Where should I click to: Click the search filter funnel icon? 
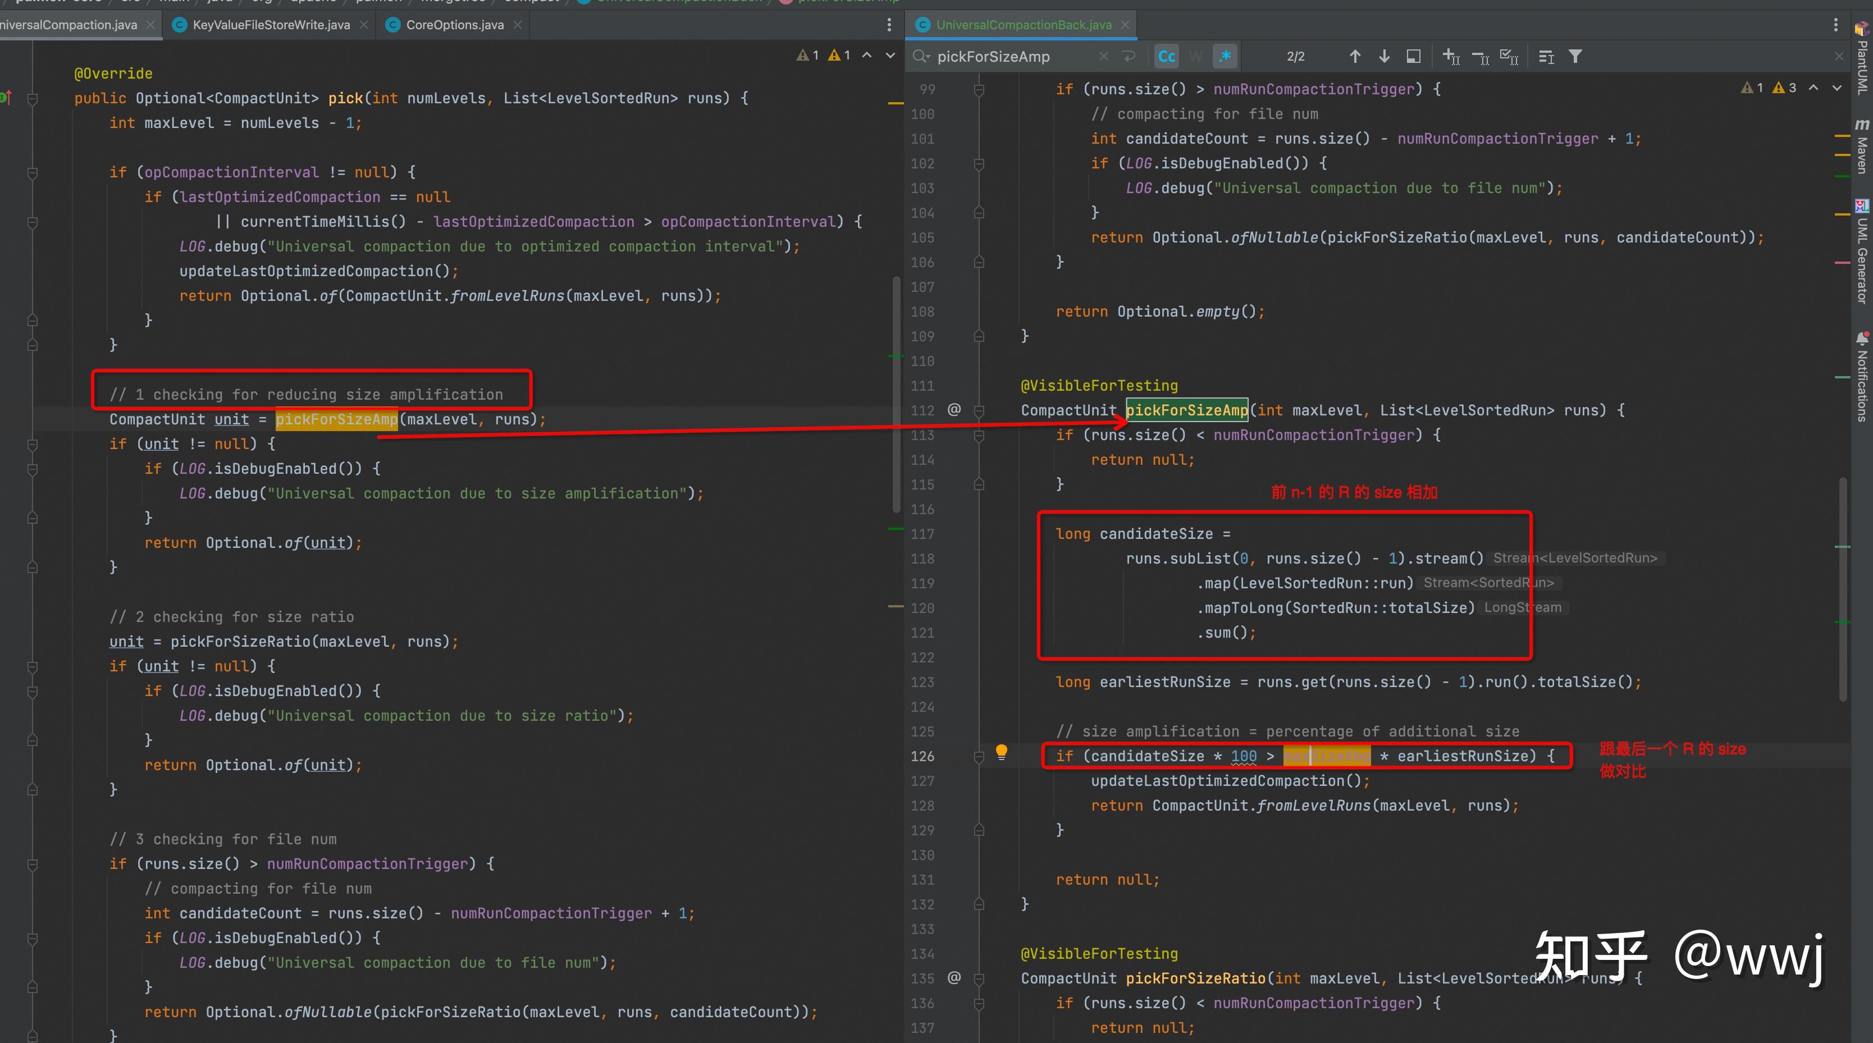pos(1575,57)
